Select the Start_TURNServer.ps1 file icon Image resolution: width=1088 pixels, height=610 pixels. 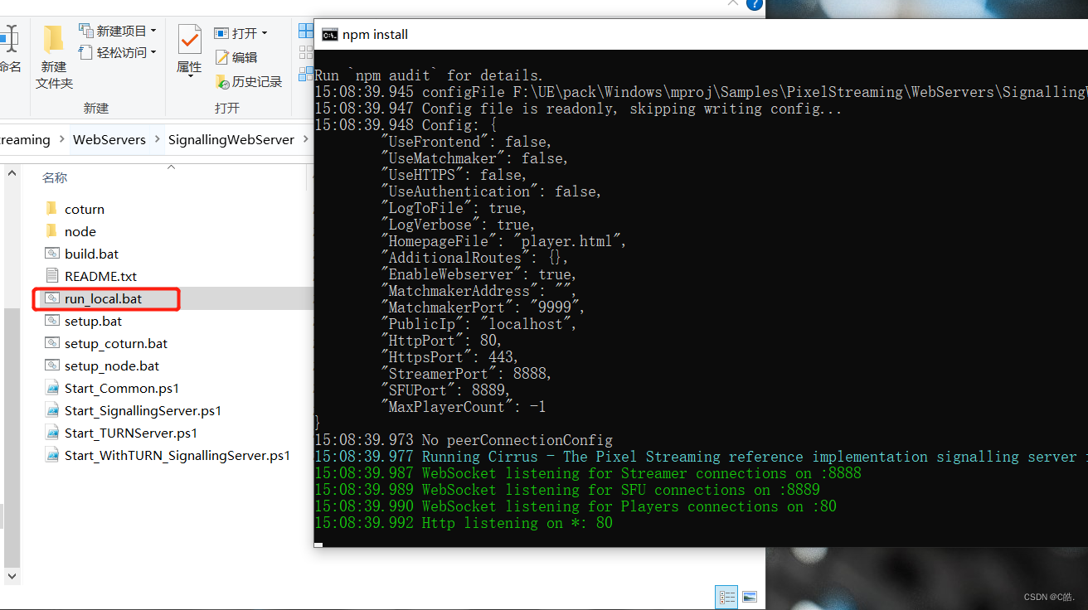tap(51, 433)
